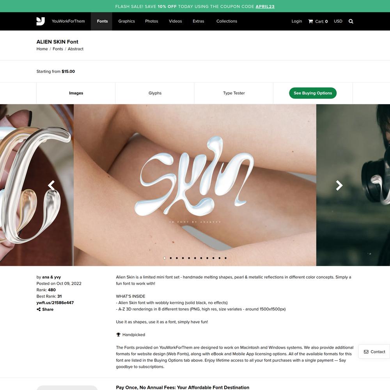390x390 pixels.
Task: Select the first carousel dot indicator
Action: pos(165,258)
